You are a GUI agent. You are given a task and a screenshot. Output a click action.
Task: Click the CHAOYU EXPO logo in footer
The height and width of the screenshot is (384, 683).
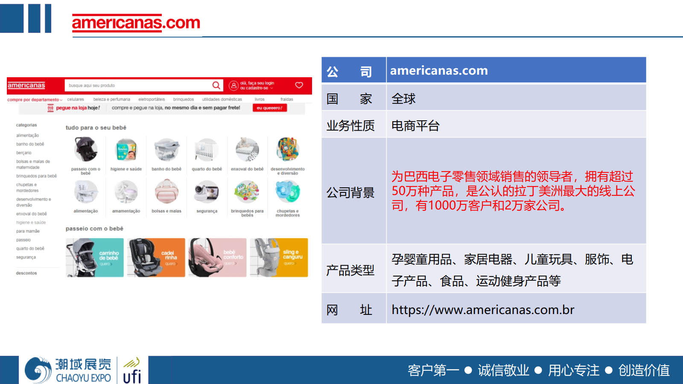pyautogui.click(x=67, y=370)
